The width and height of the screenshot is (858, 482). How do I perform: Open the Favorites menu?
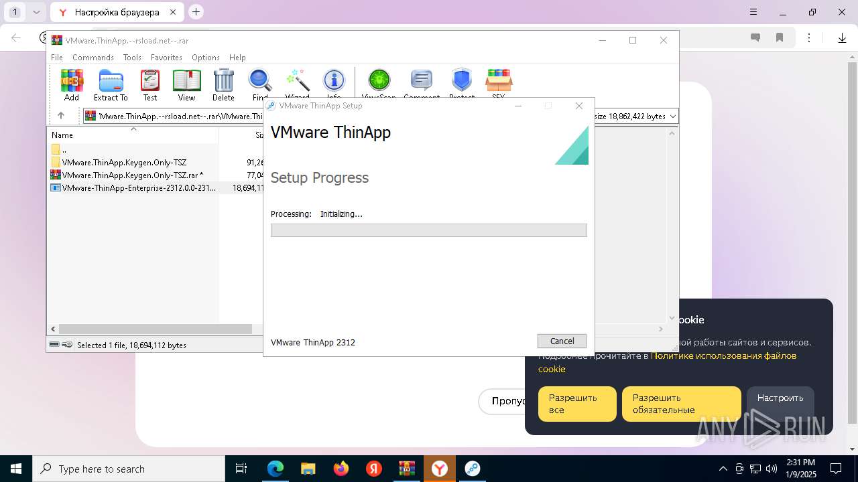(x=166, y=58)
